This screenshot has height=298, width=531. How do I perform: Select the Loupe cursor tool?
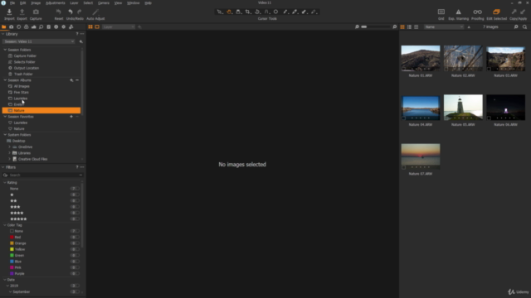[238, 12]
